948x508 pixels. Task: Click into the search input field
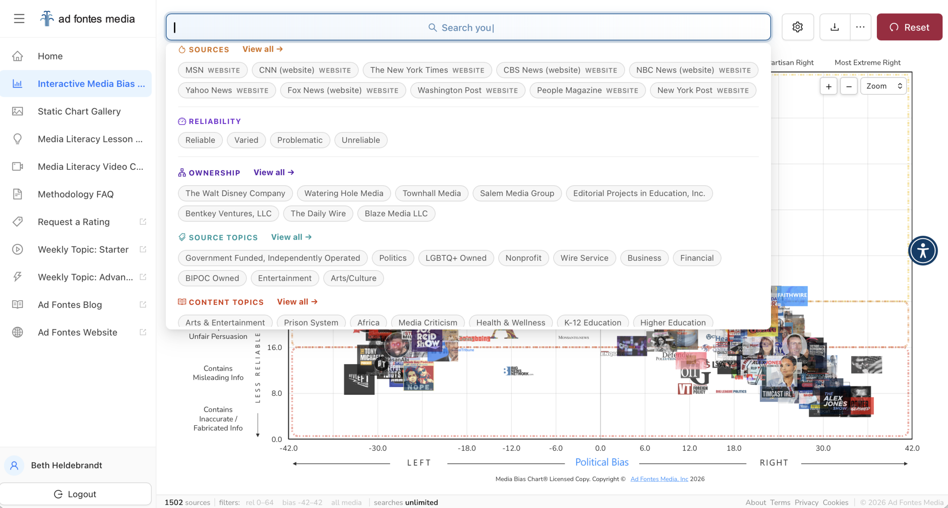468,27
